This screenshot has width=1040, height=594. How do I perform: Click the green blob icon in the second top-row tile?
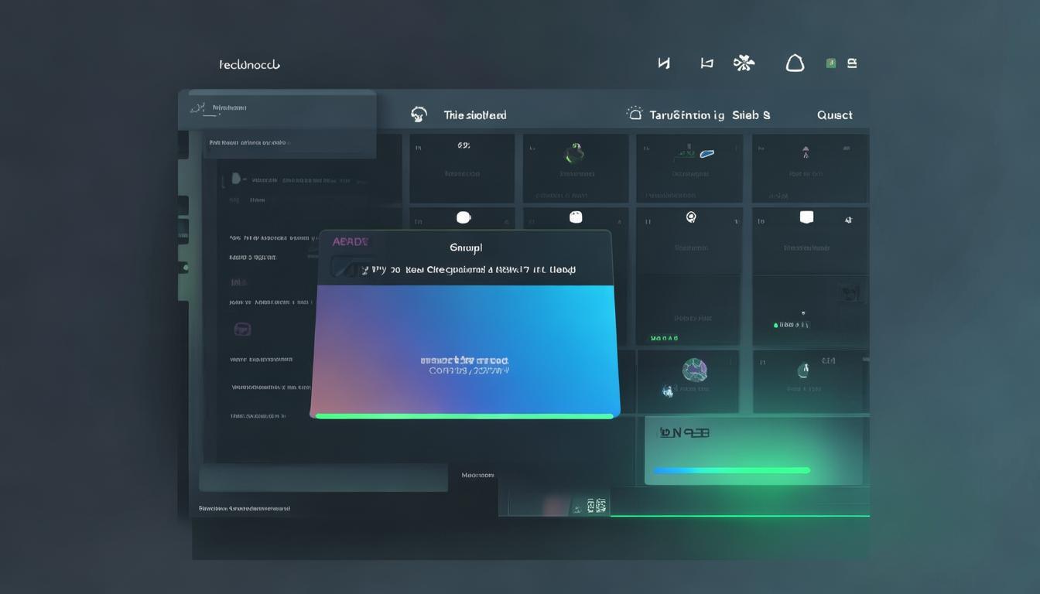574,152
